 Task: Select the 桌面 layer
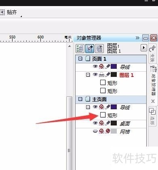coord(125,123)
